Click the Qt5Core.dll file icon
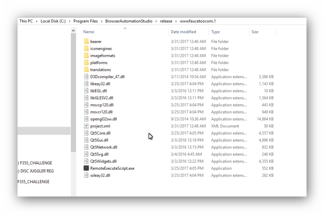Viewport: 324px width, 214px height. [86, 133]
